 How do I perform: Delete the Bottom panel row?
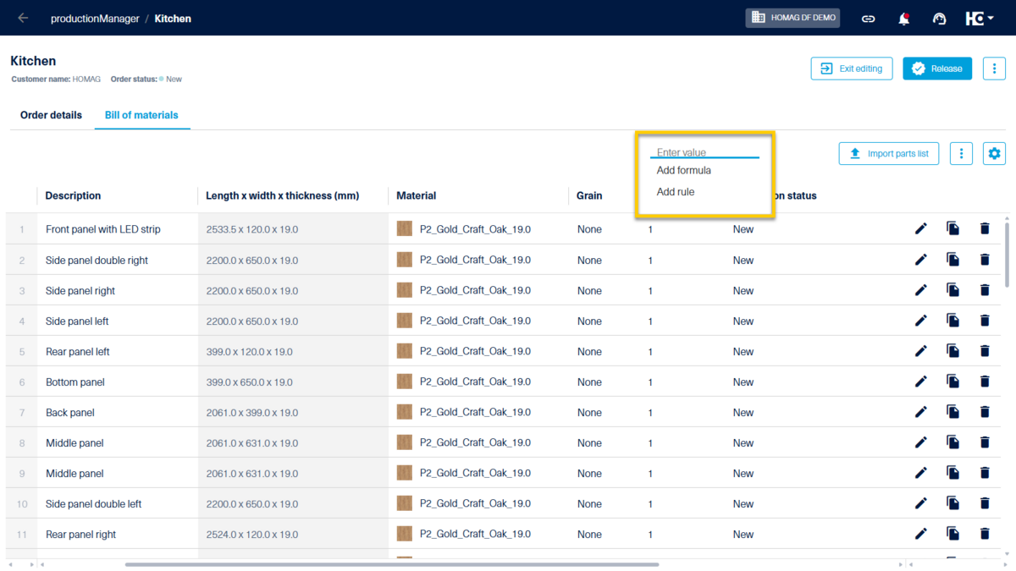(x=985, y=382)
